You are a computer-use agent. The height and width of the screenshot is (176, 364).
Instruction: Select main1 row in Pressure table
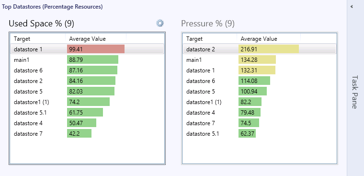pos(260,60)
